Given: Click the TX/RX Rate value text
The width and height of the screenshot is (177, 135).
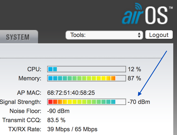Looking at the screenshot, I should pyautogui.click(x=72, y=129).
